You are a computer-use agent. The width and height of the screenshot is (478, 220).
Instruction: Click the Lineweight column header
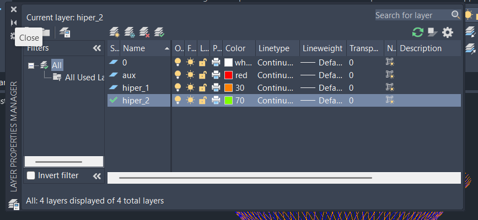coord(323,48)
